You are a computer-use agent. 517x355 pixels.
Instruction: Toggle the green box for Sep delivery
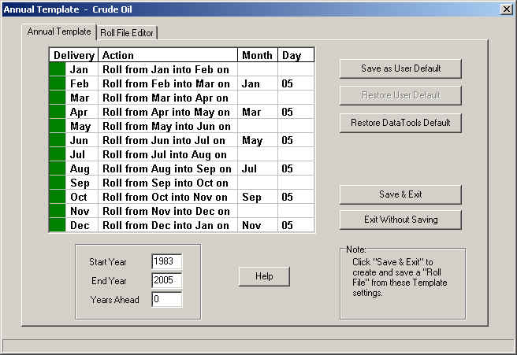pyautogui.click(x=58, y=183)
